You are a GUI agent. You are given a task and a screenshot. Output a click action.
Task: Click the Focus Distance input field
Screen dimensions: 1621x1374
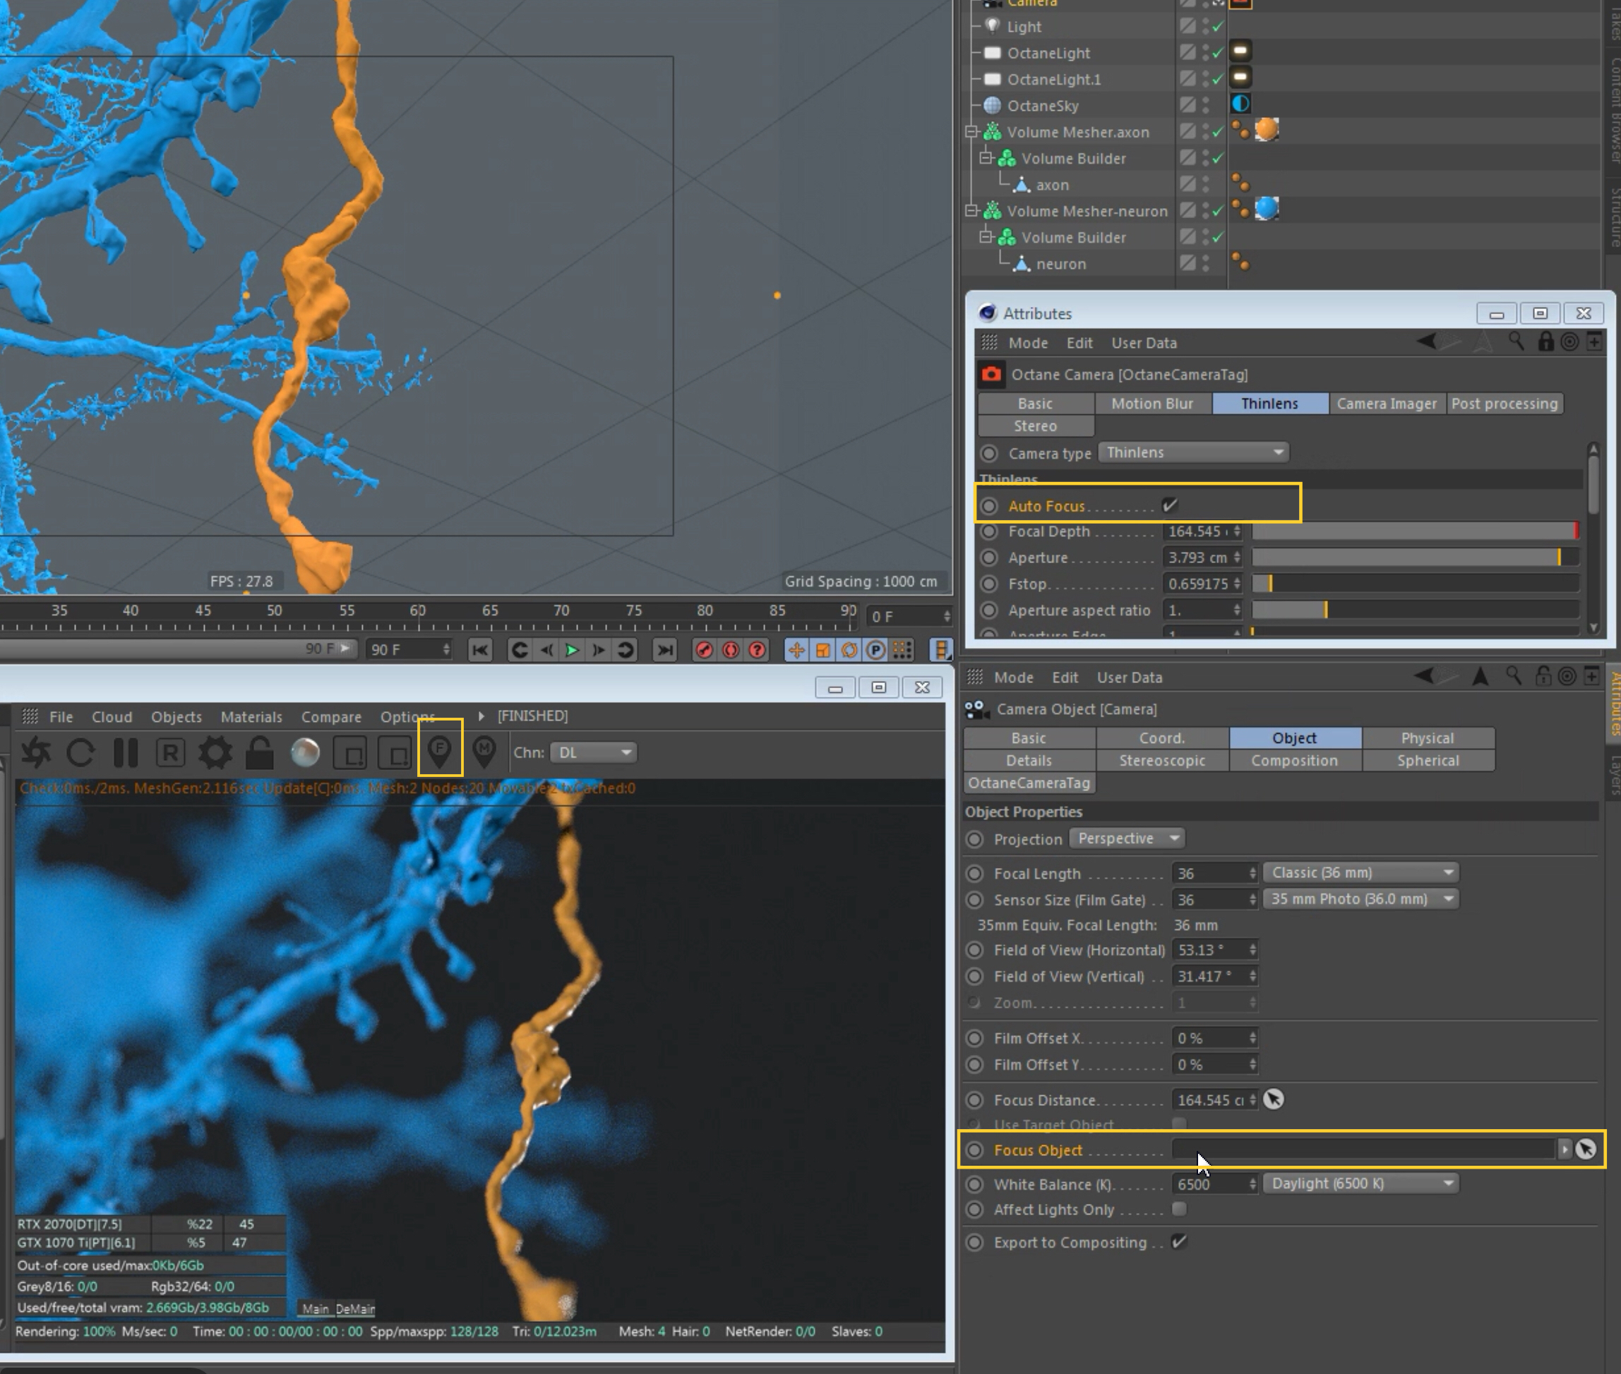pyautogui.click(x=1209, y=1099)
